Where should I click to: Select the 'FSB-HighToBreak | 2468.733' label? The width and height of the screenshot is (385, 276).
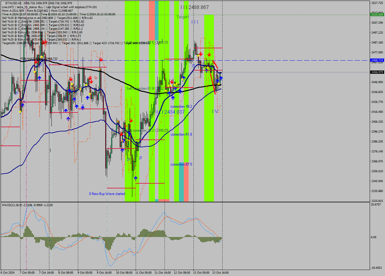39,59
